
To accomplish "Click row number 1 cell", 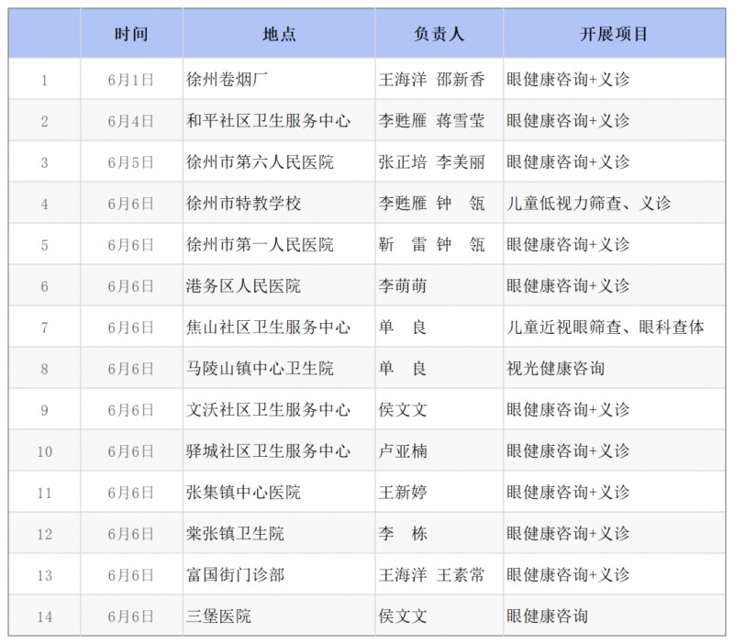I will coord(44,80).
